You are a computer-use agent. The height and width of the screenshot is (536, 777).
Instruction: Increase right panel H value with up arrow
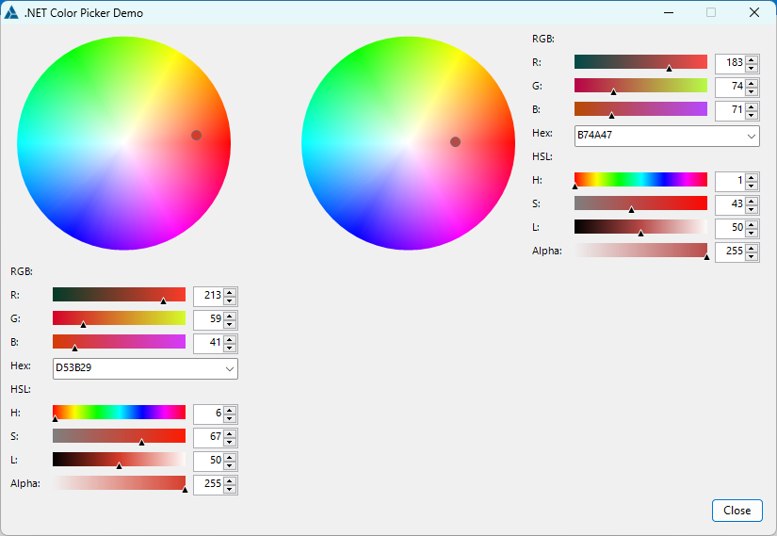(x=752, y=176)
